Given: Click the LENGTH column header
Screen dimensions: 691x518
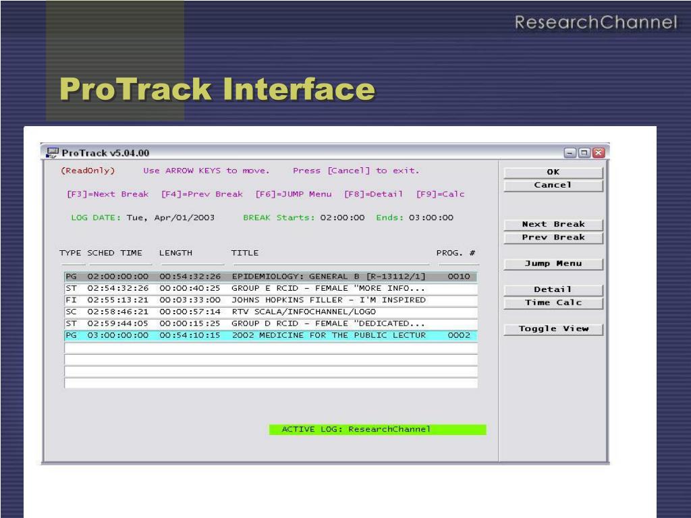Looking at the screenshot, I should (176, 254).
